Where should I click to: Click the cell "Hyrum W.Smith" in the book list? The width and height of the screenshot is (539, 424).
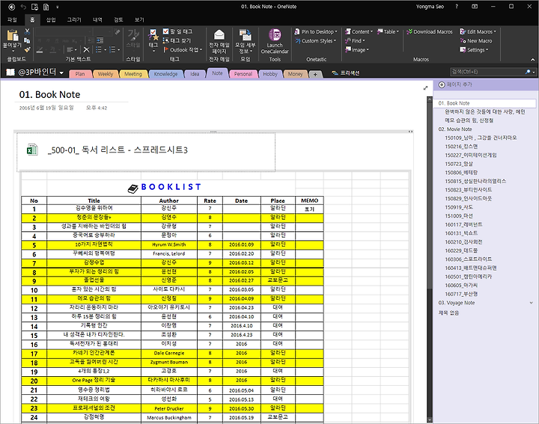(168, 245)
